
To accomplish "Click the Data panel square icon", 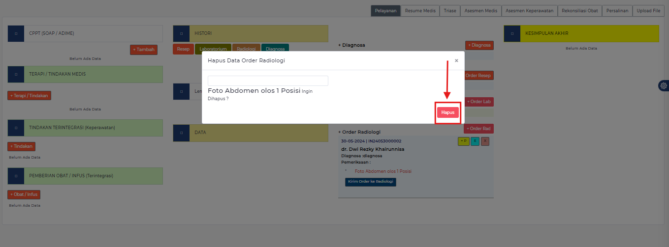I will tap(181, 133).
